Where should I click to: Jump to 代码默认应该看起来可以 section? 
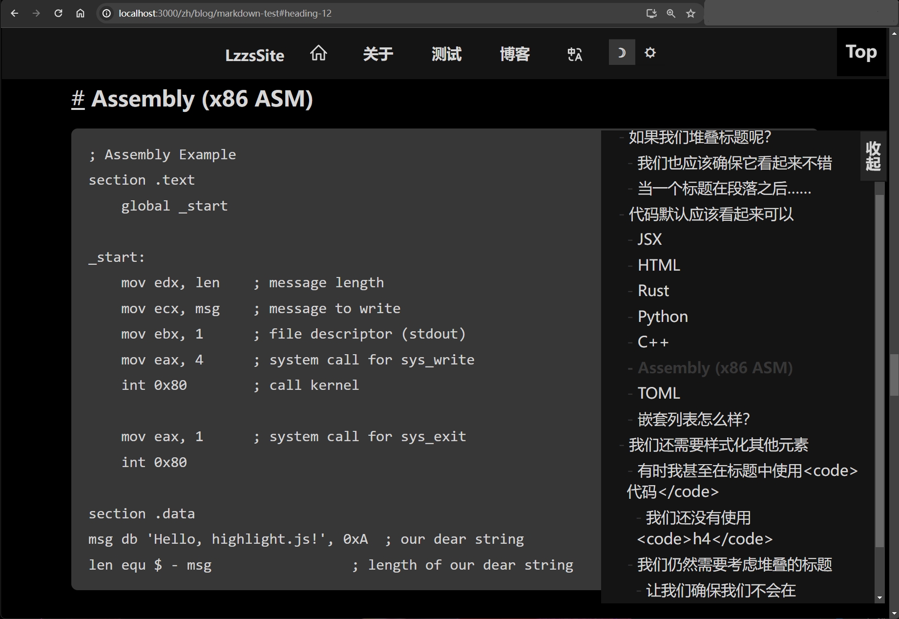pyautogui.click(x=711, y=214)
